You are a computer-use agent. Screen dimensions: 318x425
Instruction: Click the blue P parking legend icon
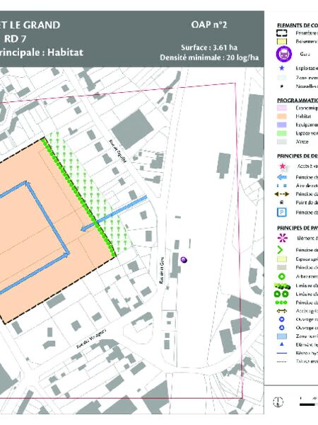(282, 212)
